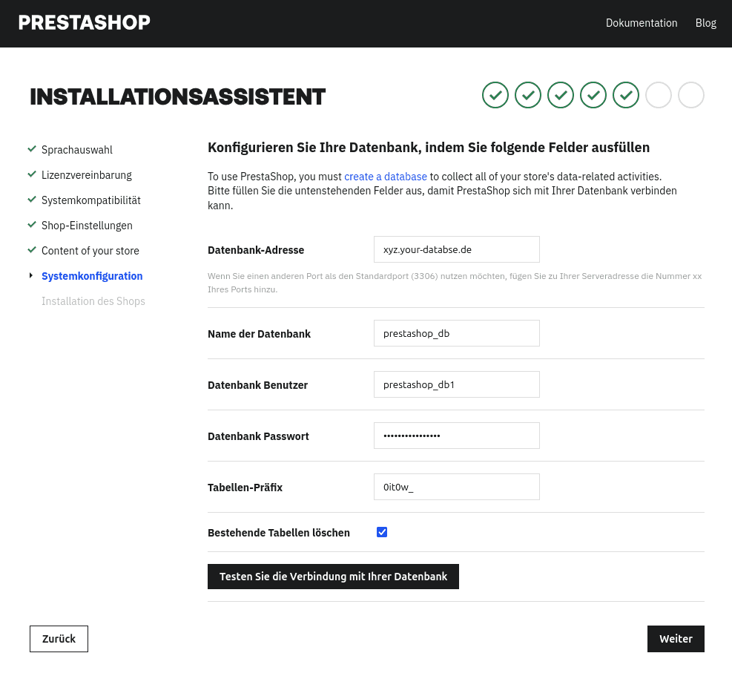Select the Shop-Einstellungen step in sidebar
Screen dimensions: 732x676
[87, 226]
